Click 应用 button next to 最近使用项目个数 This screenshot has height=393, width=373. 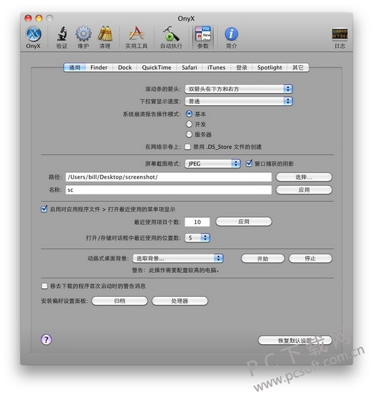click(243, 221)
